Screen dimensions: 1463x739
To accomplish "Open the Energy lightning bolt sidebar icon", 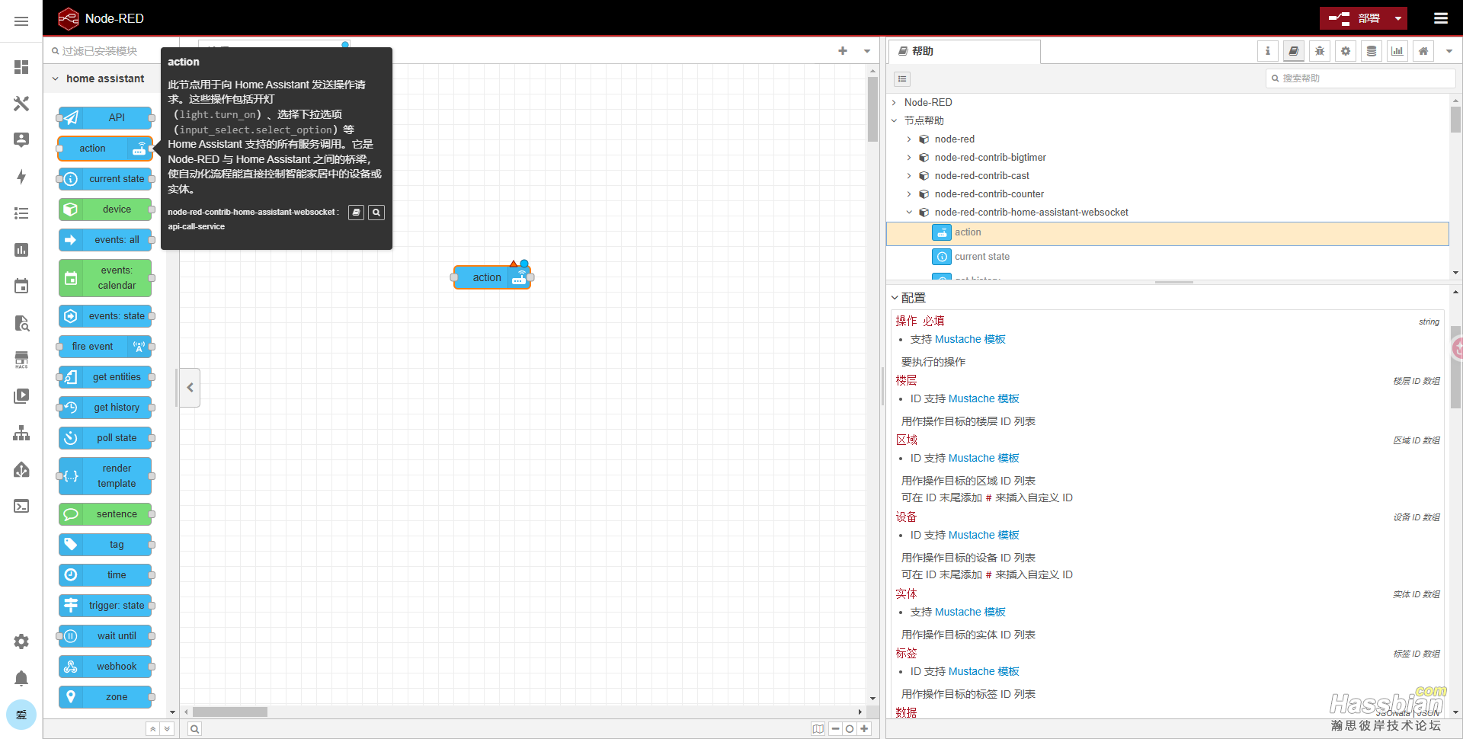I will (x=21, y=177).
